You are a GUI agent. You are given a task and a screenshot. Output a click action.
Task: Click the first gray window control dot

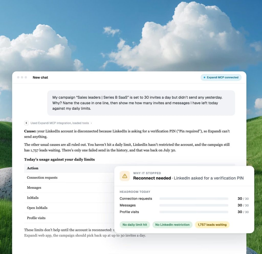pyautogui.click(x=18, y=77)
